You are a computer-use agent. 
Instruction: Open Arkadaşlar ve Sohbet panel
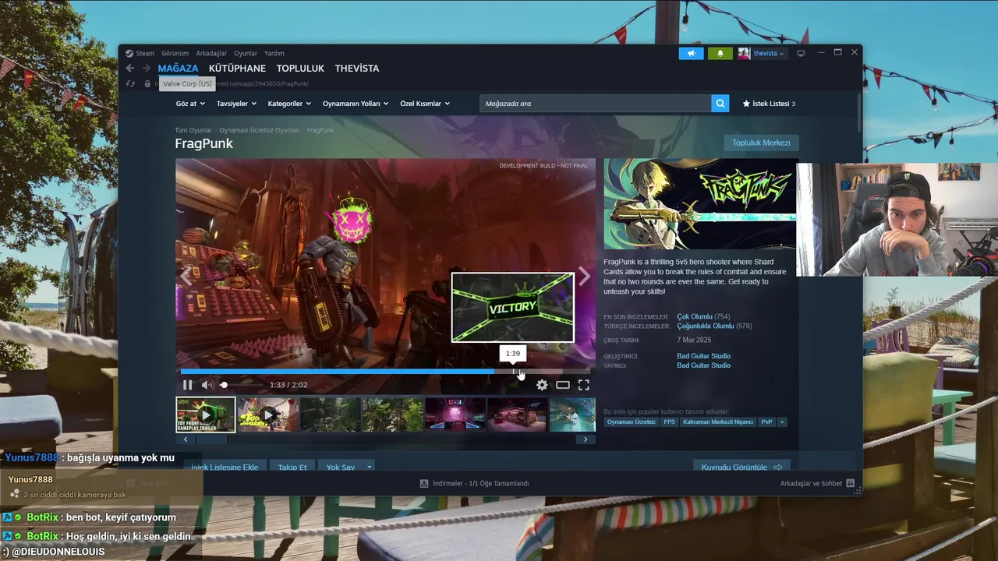tap(817, 483)
